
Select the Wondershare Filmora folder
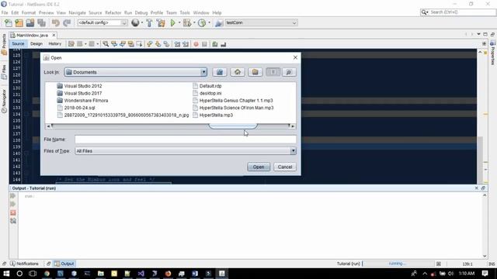point(82,101)
